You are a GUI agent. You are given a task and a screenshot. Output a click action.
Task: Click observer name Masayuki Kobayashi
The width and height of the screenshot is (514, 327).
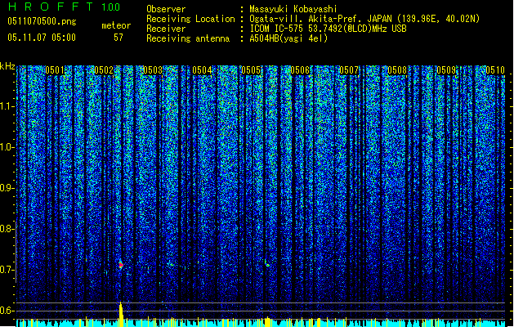click(293, 9)
